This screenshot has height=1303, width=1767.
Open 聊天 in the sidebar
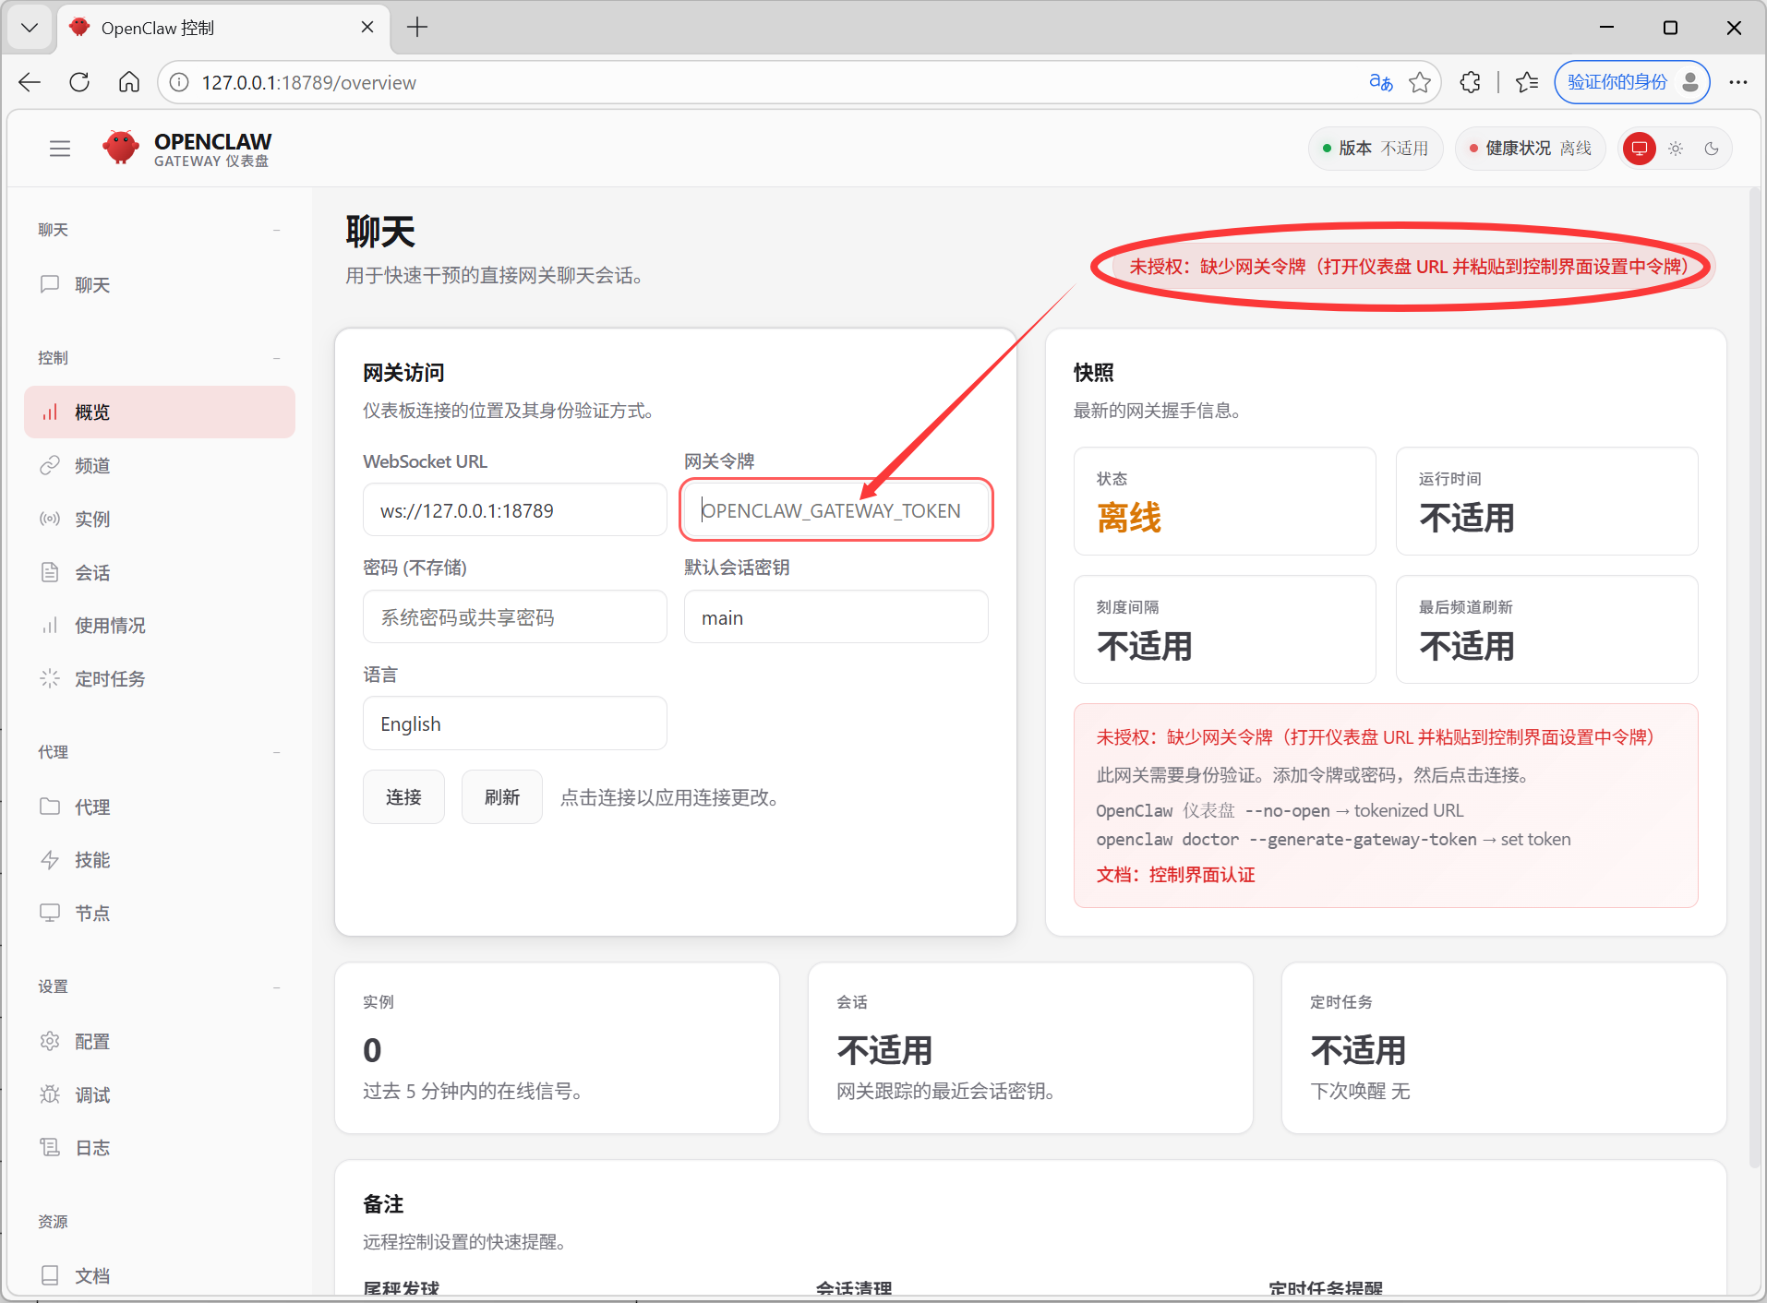coord(160,284)
